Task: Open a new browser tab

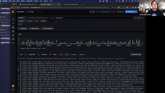Action: 84,4
